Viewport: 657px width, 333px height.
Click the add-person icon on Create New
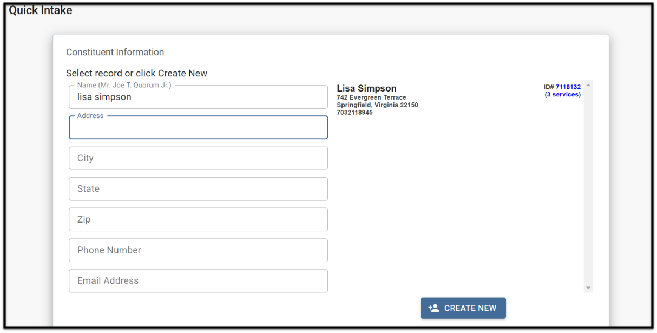(x=433, y=308)
